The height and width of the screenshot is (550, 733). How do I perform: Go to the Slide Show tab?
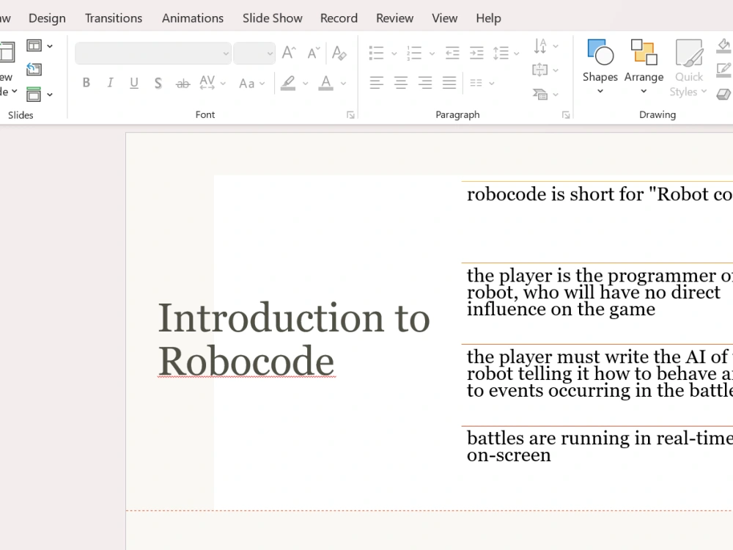(272, 18)
